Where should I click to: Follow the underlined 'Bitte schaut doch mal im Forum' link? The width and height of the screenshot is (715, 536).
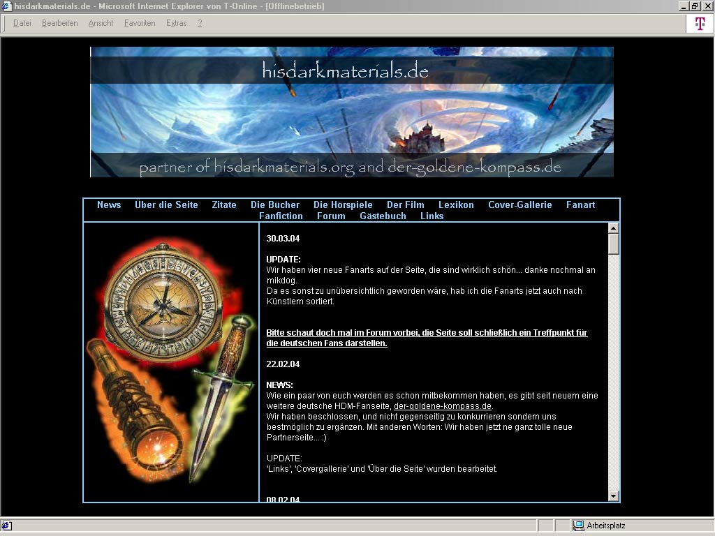(x=427, y=338)
